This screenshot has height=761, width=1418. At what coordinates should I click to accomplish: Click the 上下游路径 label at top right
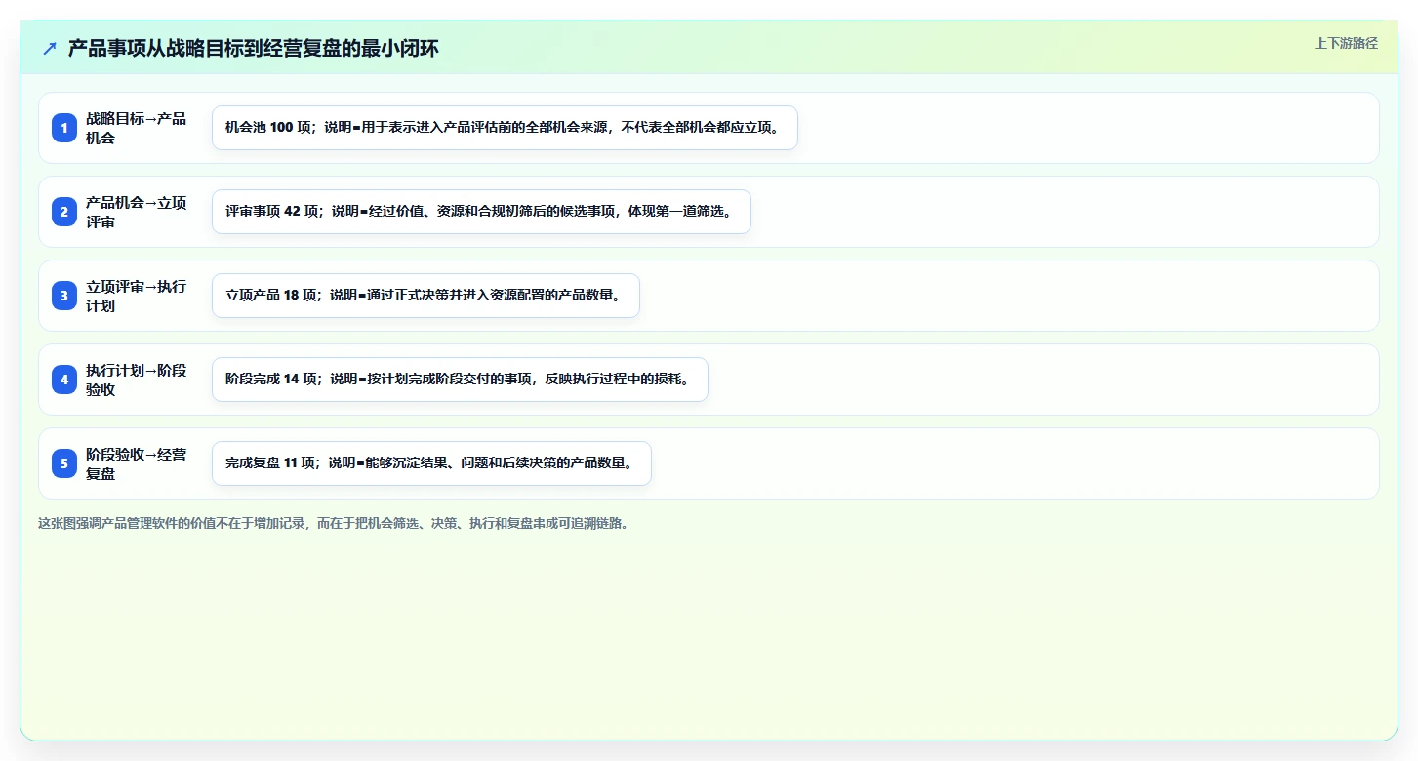pos(1346,43)
